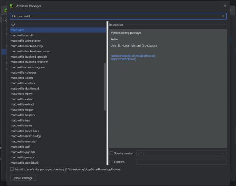Select matplotlib-backend-kitty package
236x186 pixels.
pyautogui.click(x=58, y=46)
